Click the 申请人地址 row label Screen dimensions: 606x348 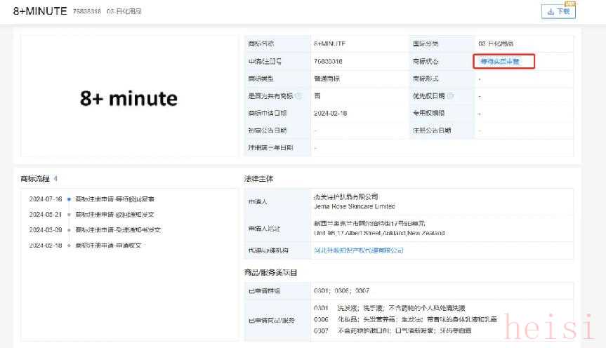pyautogui.click(x=264, y=229)
